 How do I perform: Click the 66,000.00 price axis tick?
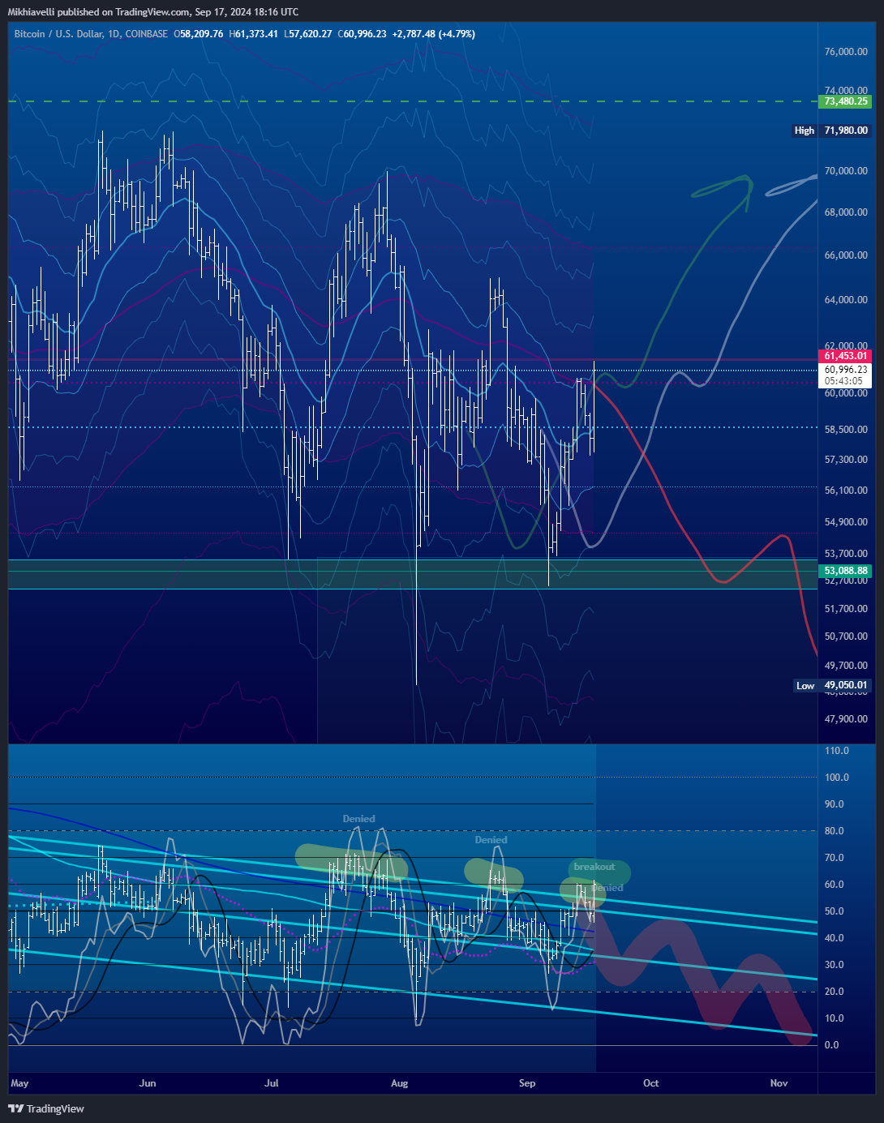846,255
